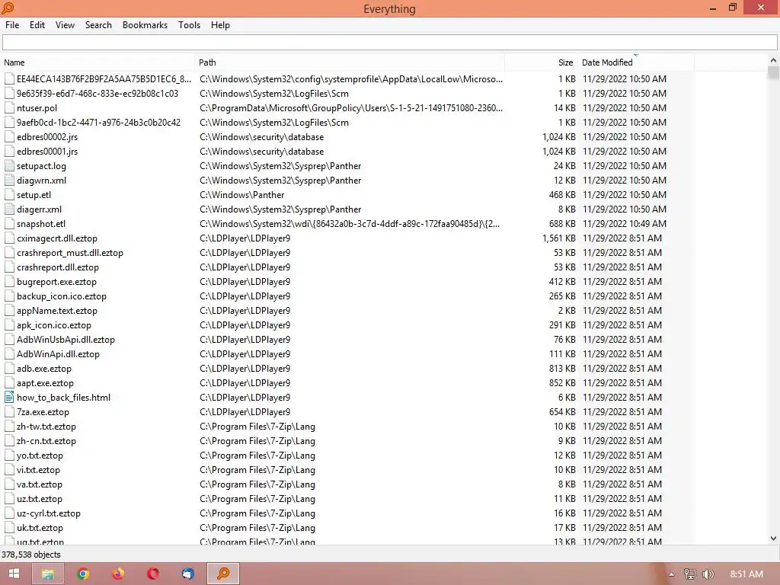The width and height of the screenshot is (780, 585).
Task: Click the file icon for cximagecrt.dll.eztop
Action: (x=9, y=238)
